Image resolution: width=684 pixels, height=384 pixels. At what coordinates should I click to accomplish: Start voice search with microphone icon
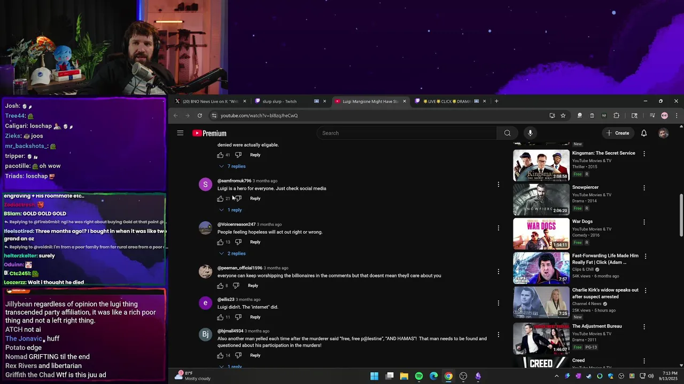click(530, 133)
